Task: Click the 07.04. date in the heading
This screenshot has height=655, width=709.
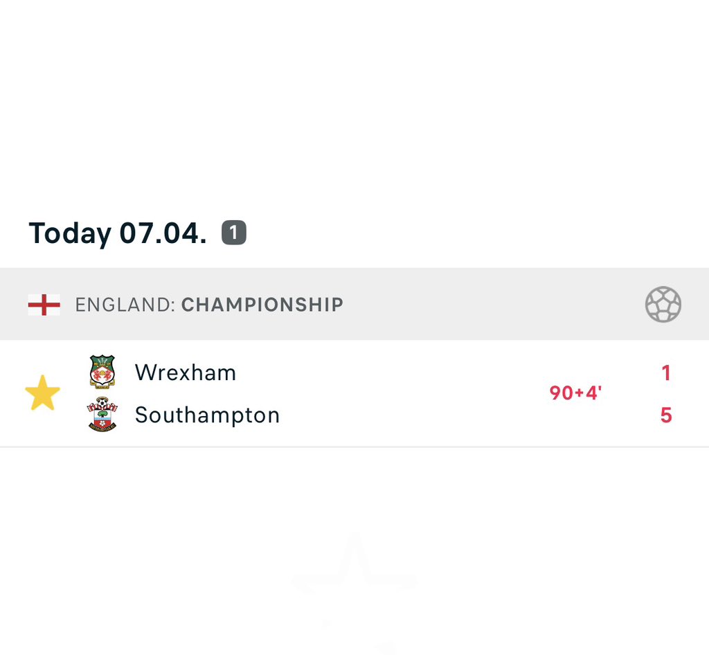Action: 163,233
